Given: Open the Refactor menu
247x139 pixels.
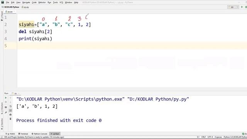Looking at the screenshot, I should coord(42,2).
